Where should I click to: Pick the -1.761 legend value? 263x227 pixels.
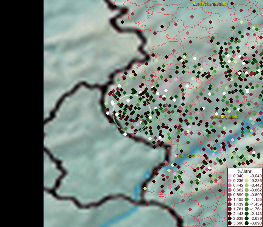pyautogui.click(x=256, y=209)
